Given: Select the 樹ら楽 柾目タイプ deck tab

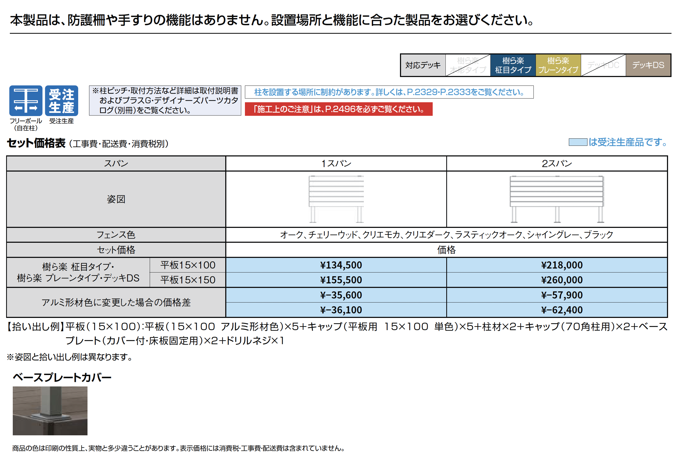Looking at the screenshot, I should tap(513, 65).
